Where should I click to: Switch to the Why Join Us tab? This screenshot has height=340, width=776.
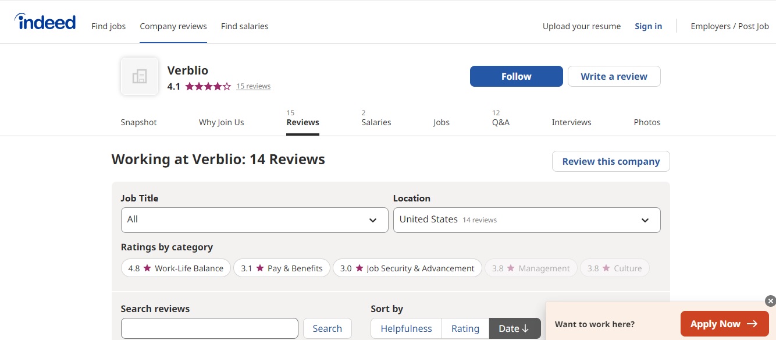pos(222,122)
